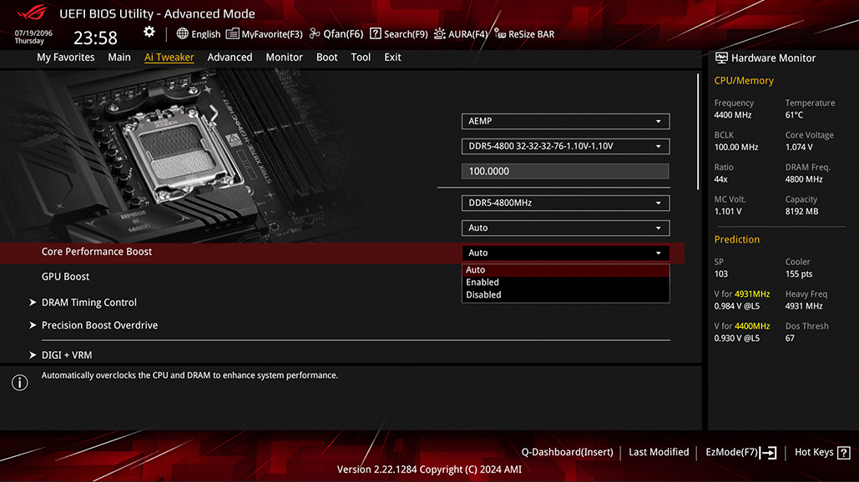This screenshot has width=859, height=482.
Task: Click the CPU/Memory section heading
Action: point(744,80)
